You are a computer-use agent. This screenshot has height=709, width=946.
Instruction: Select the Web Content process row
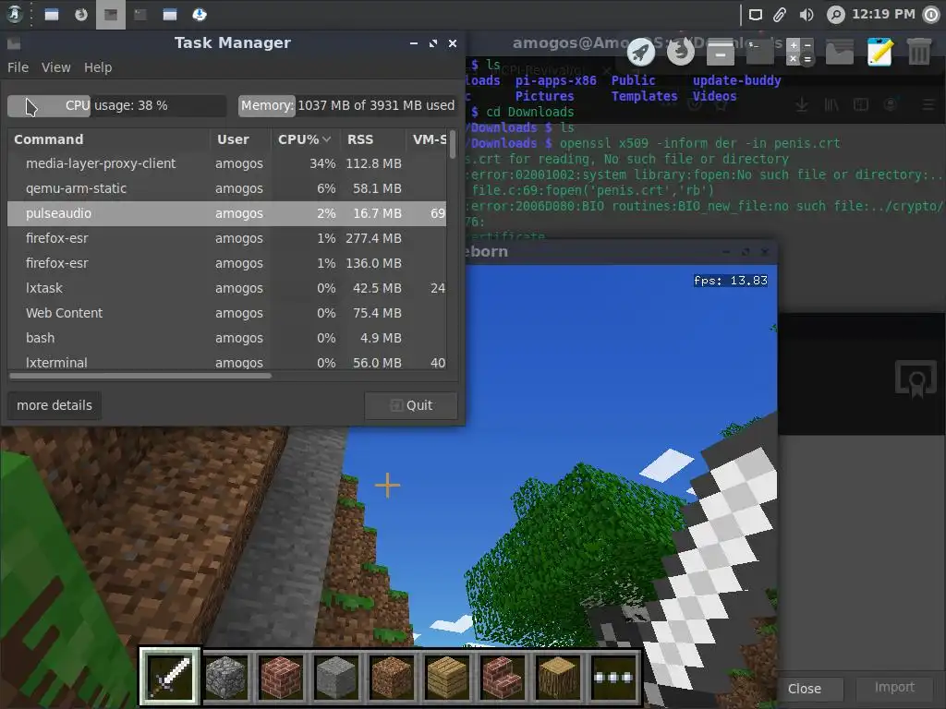coord(227,313)
